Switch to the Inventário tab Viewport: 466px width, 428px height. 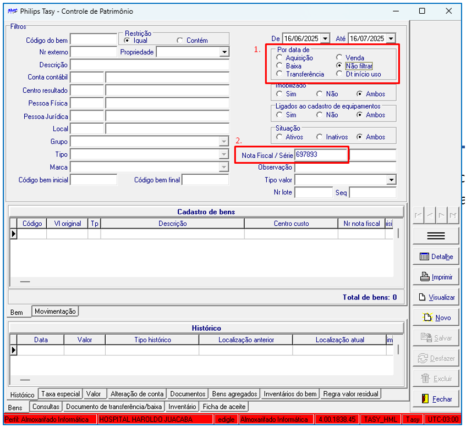pos(182,407)
